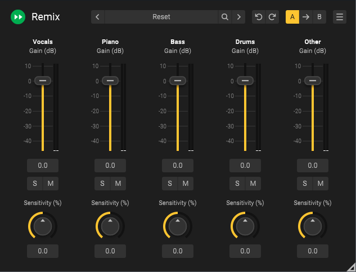This screenshot has height=272, width=356.
Task: Mute the Piano stem
Action: click(118, 184)
